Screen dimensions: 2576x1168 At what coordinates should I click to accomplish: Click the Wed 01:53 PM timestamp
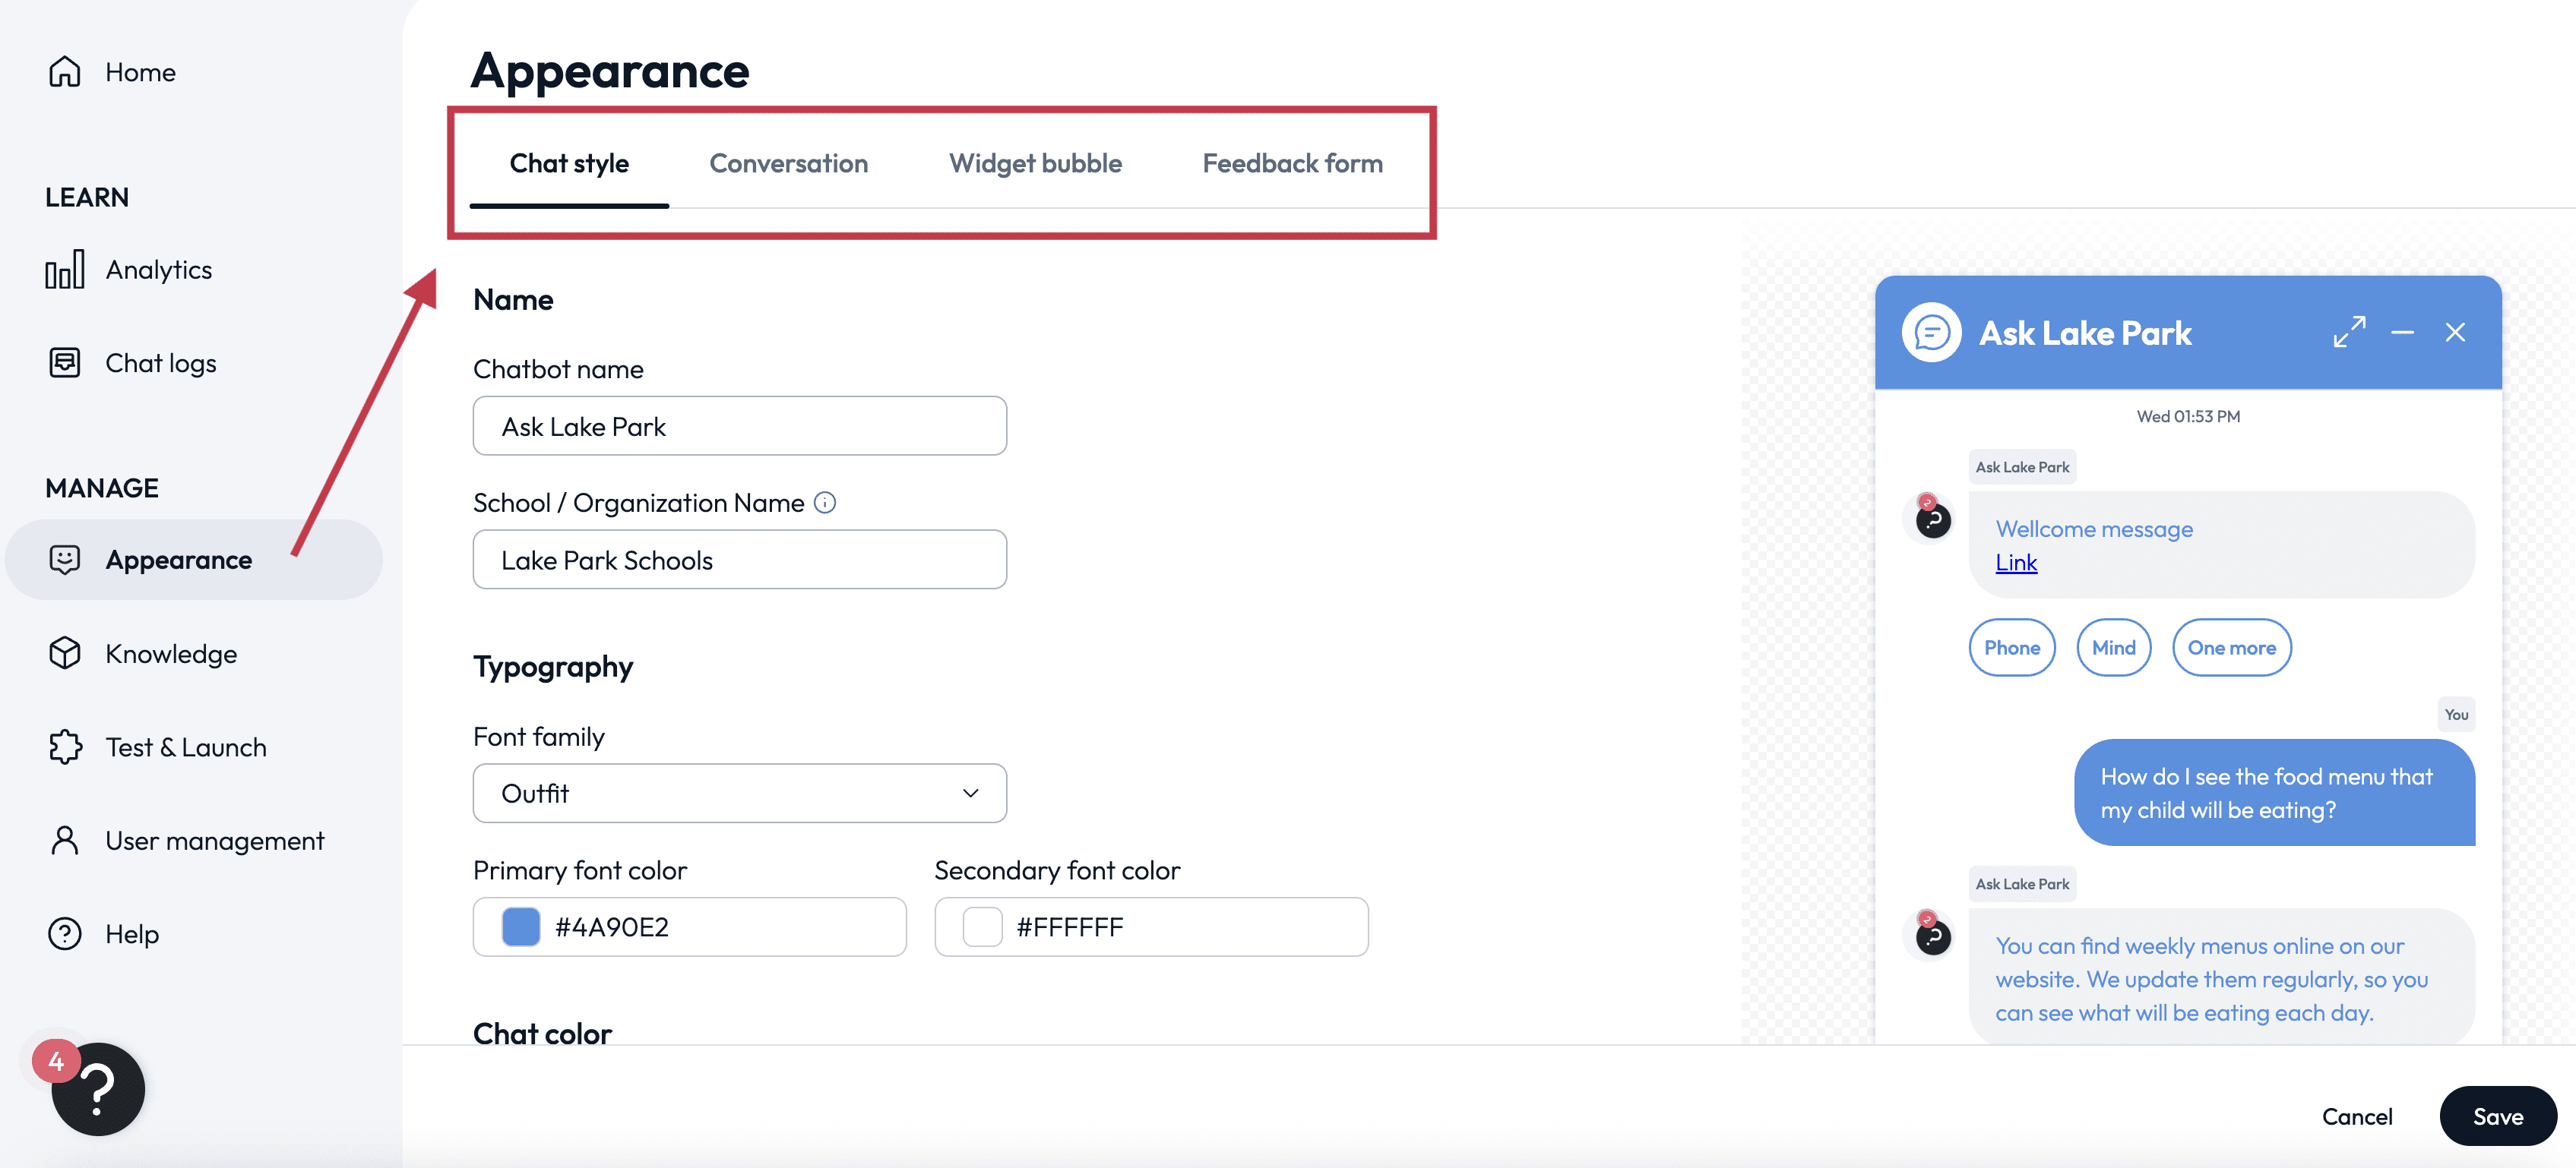tap(2188, 417)
